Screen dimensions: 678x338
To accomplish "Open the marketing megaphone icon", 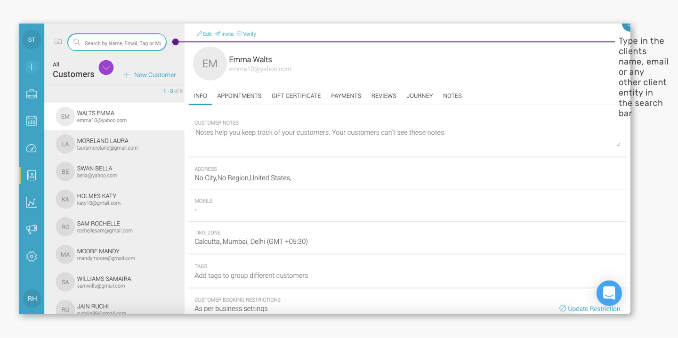I will (32, 229).
